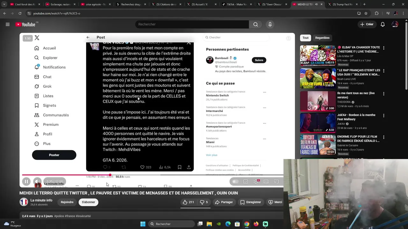
Task: Cast the video with the cast icon
Action: (276, 182)
